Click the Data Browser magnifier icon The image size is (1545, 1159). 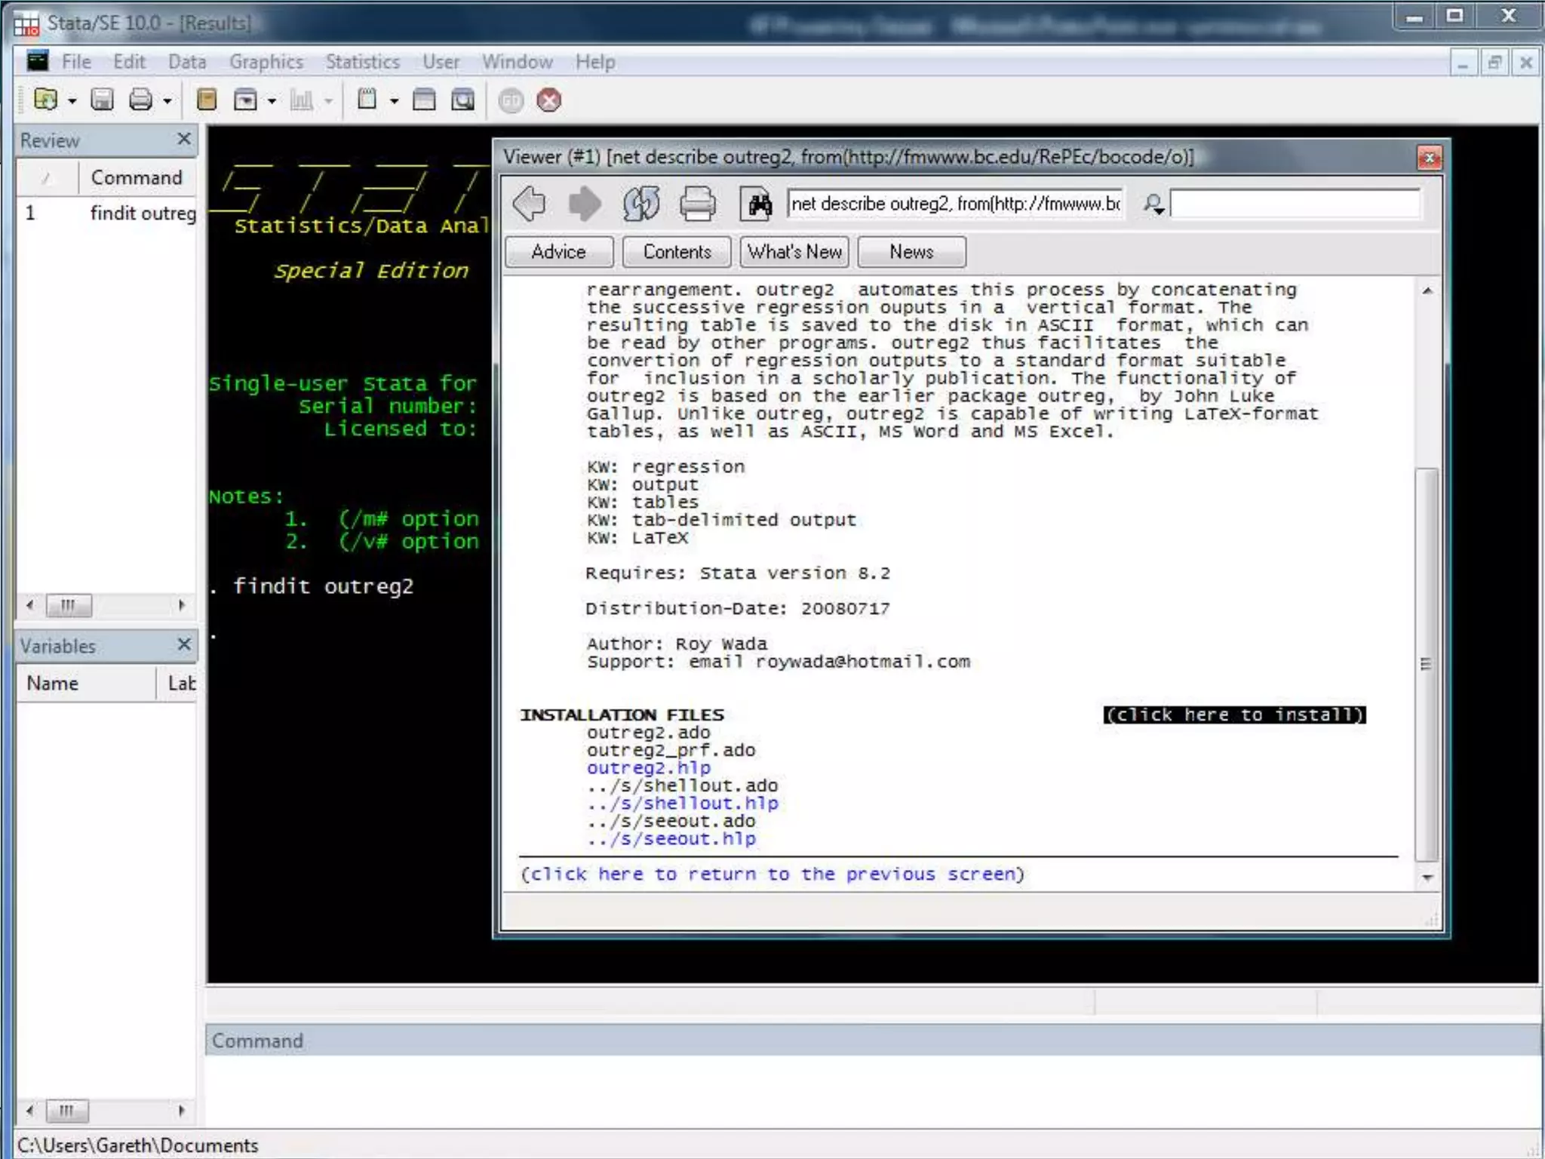coord(462,100)
